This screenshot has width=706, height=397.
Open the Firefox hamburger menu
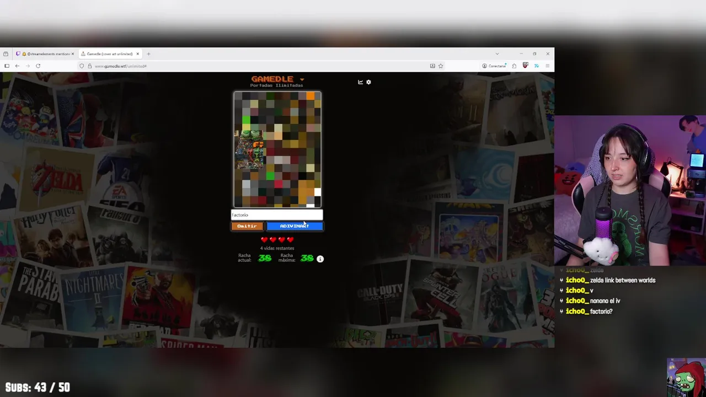[x=547, y=66]
